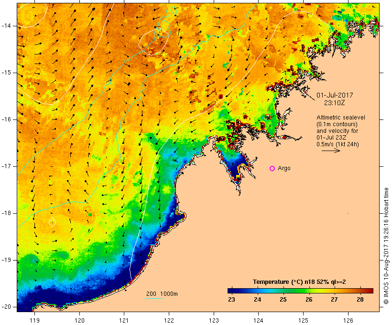The image size is (392, 325).
Task: Click the magenta Argo float marker
Action: pyautogui.click(x=272, y=169)
